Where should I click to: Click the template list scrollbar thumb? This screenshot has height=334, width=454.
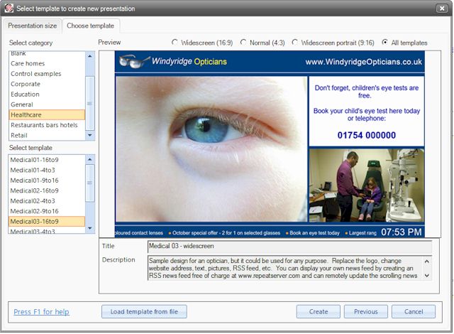click(90, 183)
